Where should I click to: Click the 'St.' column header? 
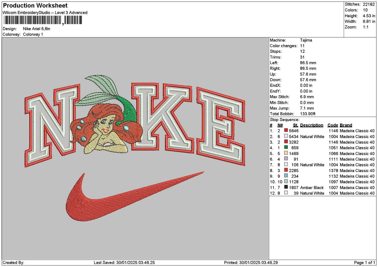[296, 125]
